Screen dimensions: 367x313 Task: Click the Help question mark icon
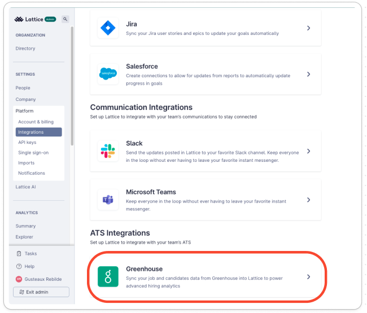(x=19, y=266)
